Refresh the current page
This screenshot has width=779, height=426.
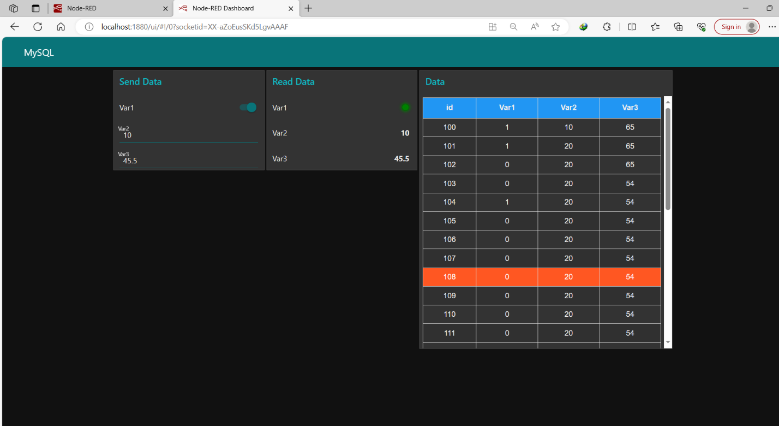[x=38, y=26]
